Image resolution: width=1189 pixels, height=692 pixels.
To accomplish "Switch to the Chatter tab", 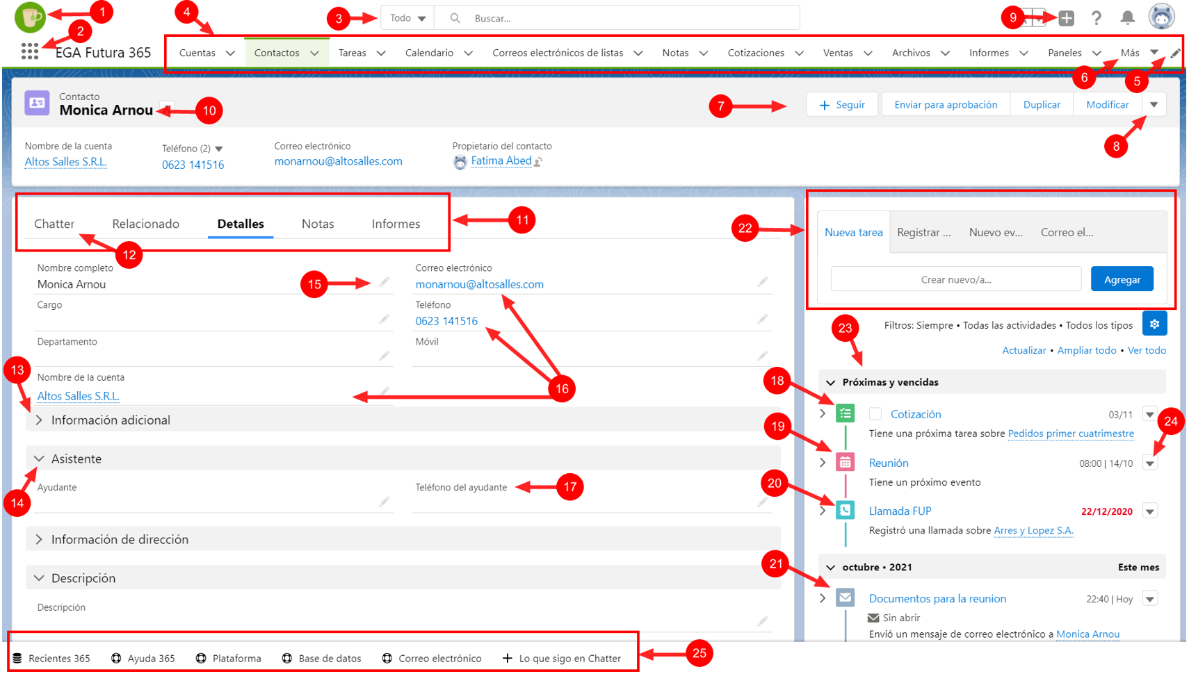I will point(54,224).
